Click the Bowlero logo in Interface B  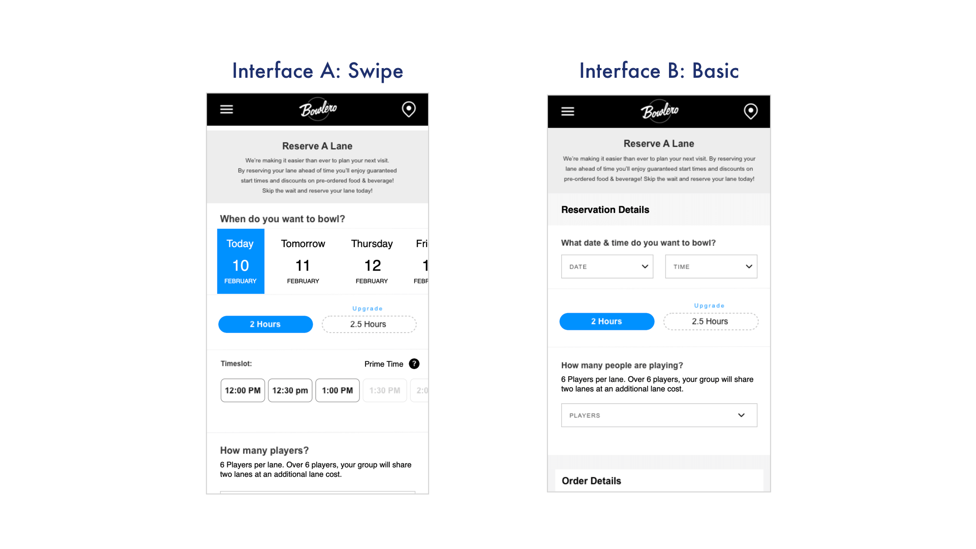point(659,111)
